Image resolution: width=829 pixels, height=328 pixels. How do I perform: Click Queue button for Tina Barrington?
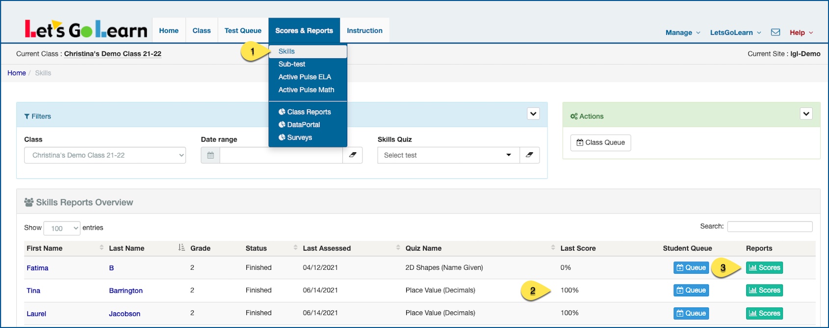pyautogui.click(x=691, y=290)
